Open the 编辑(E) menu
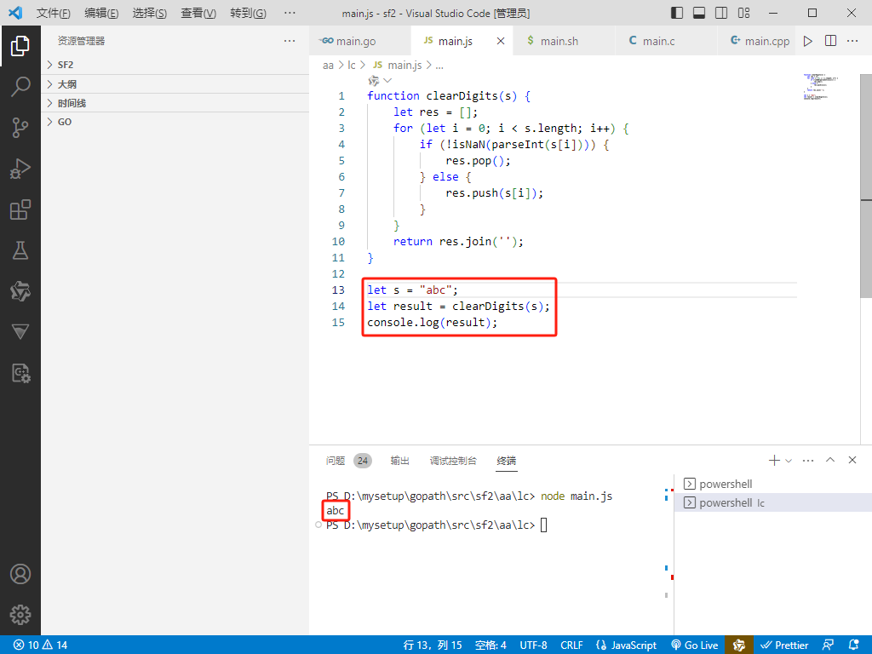Screen dimensions: 872x654 101,13
